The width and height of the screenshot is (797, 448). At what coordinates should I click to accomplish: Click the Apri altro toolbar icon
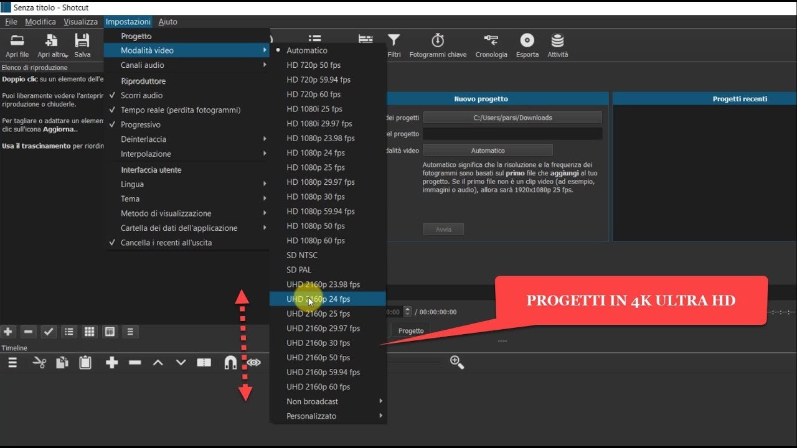(x=52, y=41)
